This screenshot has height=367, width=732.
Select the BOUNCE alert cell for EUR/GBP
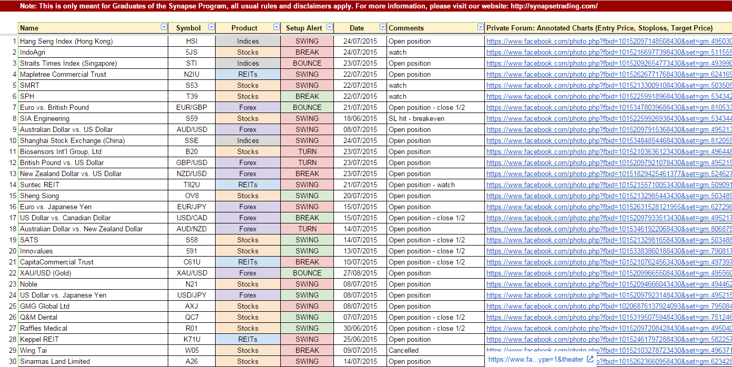pyautogui.click(x=307, y=107)
